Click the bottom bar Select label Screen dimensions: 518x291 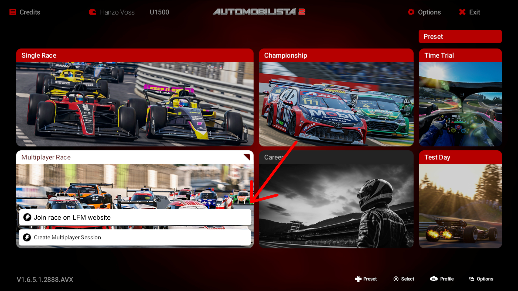tap(407, 279)
